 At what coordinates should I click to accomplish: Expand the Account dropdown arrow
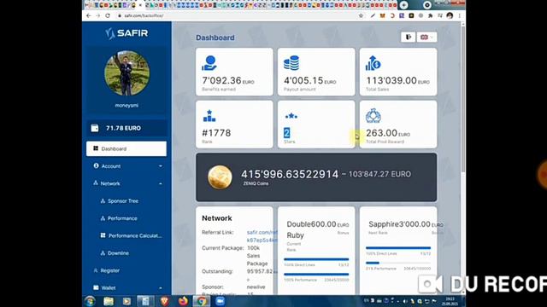coord(161,166)
